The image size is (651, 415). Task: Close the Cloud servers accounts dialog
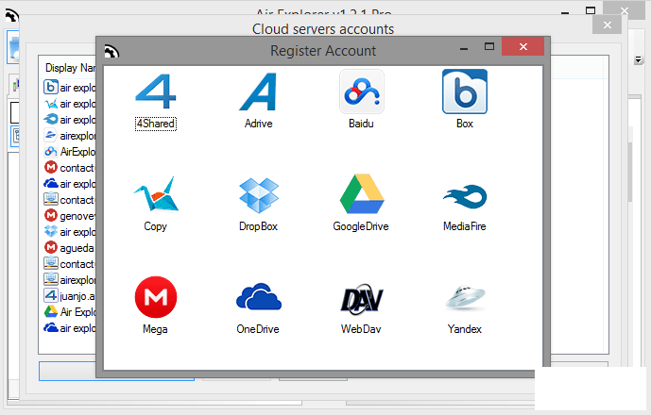click(607, 25)
